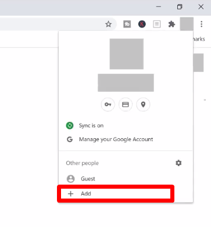
Task: Click Manage your Google Account
Action: 126,139
